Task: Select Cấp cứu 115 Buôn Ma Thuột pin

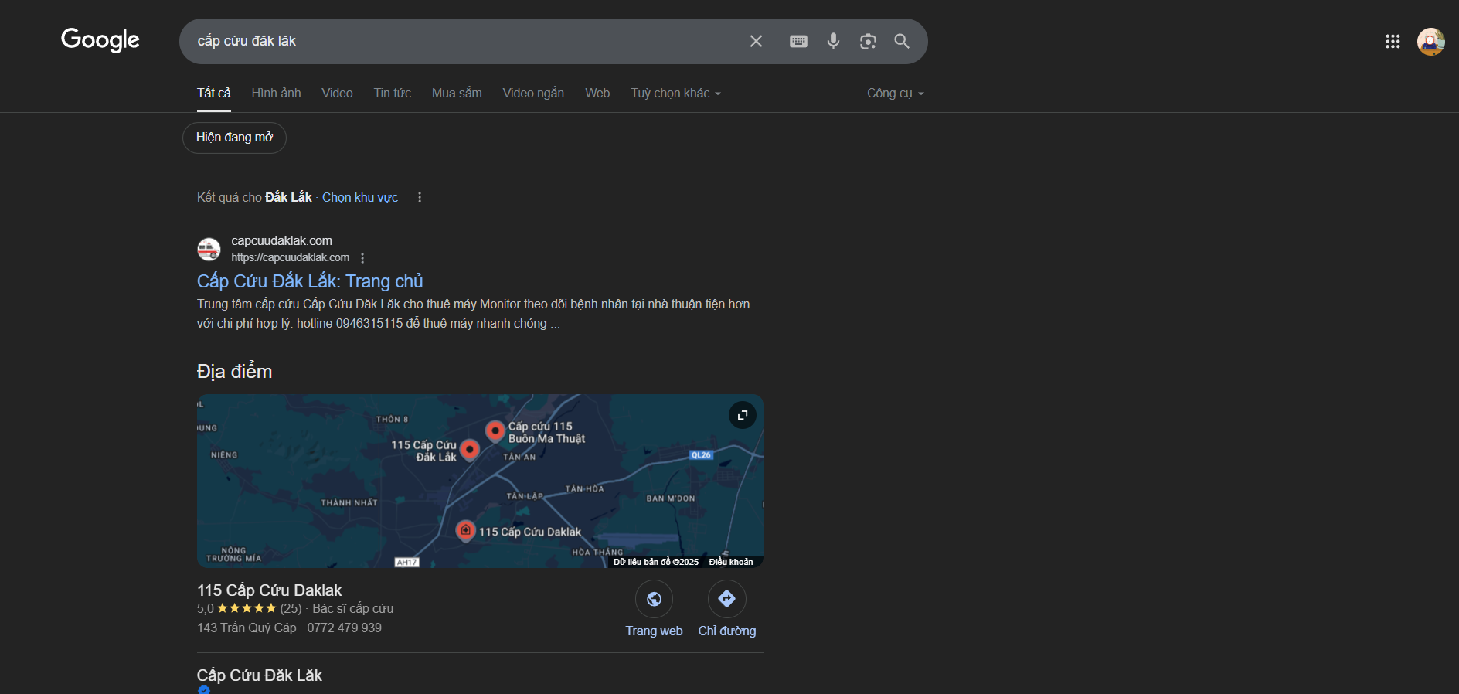Action: click(x=495, y=430)
